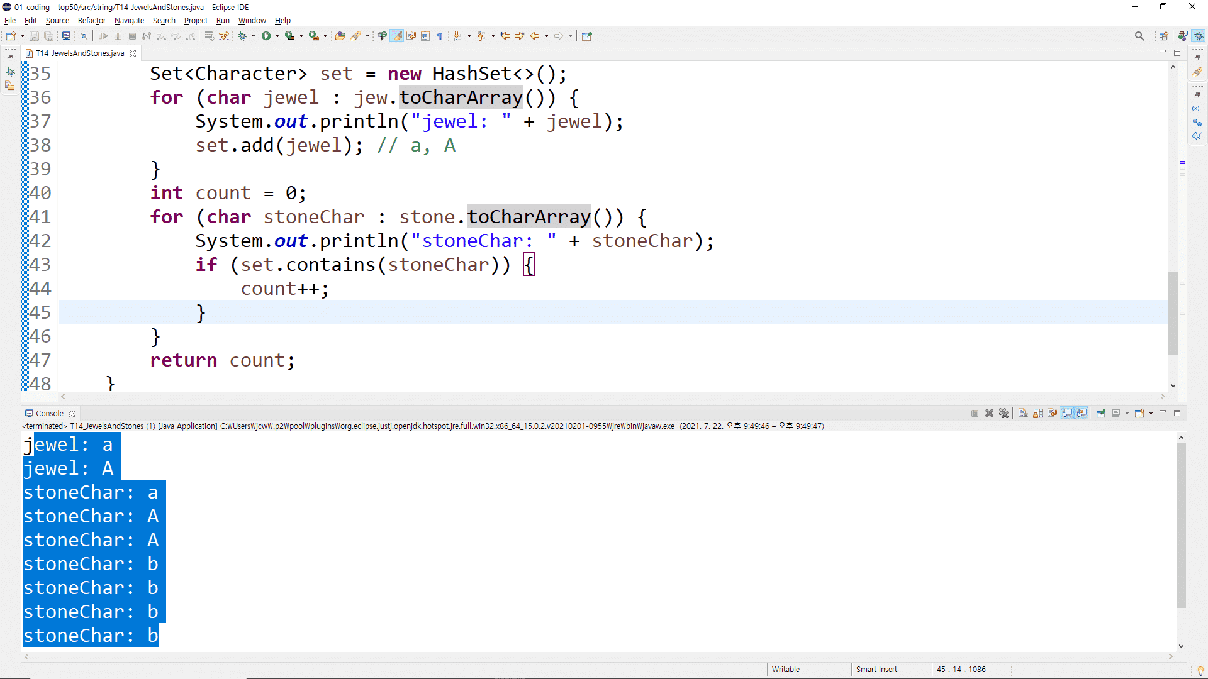Expand the Run button dropdown arrow

277,36
